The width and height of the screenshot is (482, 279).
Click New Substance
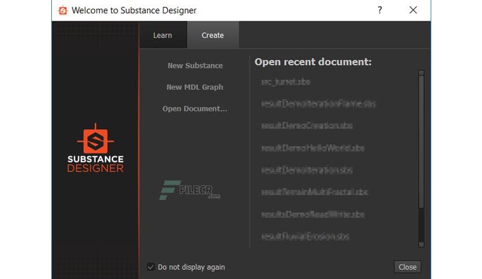pos(195,66)
